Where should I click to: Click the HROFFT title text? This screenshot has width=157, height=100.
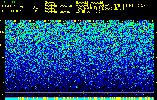click(16, 2)
